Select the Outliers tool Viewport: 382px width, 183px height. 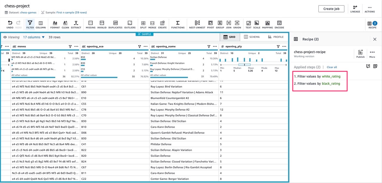pyautogui.click(x=130, y=24)
